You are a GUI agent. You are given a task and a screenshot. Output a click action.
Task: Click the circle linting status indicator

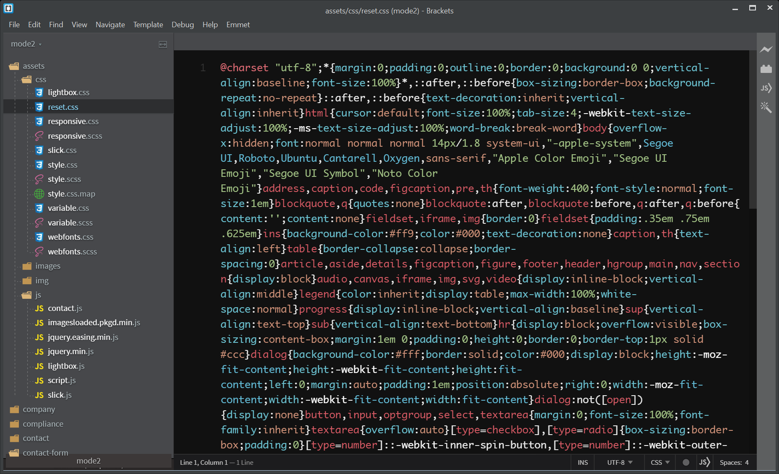point(686,462)
